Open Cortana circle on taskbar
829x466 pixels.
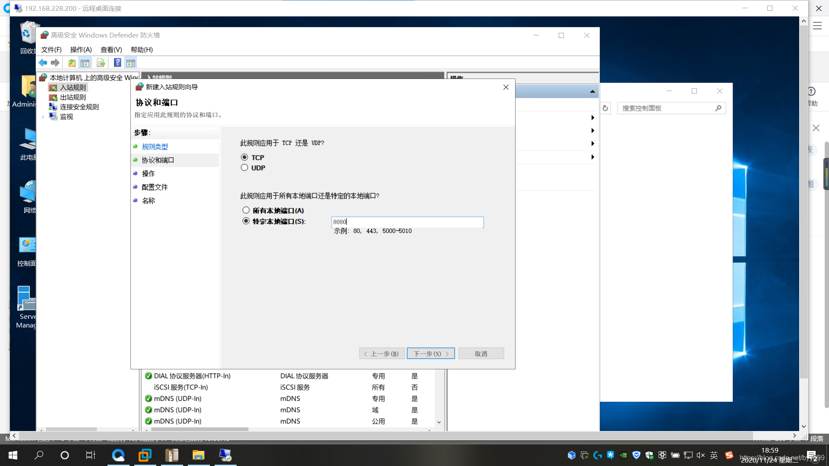coord(65,455)
